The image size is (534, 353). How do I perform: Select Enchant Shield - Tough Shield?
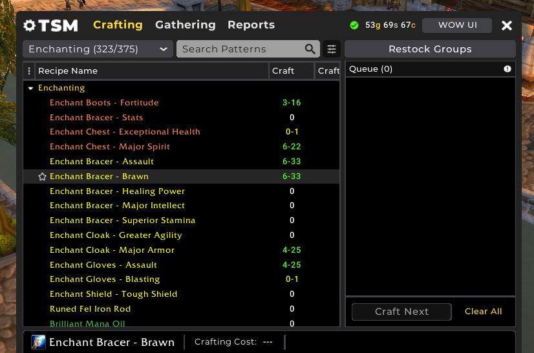tap(181, 294)
